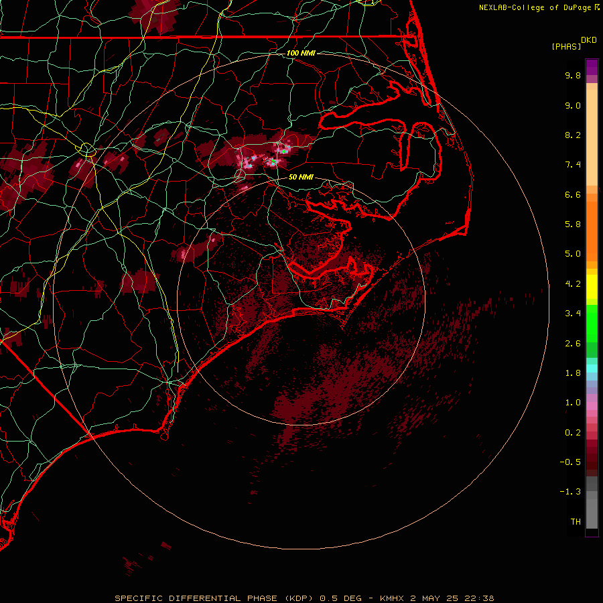The image size is (603, 603).
Task: Click the 50 NMI range ring label
Action: point(301,177)
